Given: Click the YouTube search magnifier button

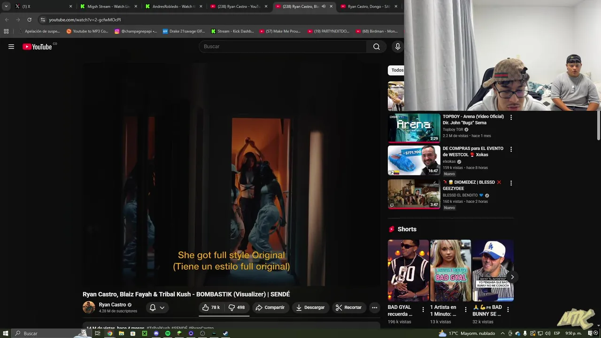Looking at the screenshot, I should 377,46.
